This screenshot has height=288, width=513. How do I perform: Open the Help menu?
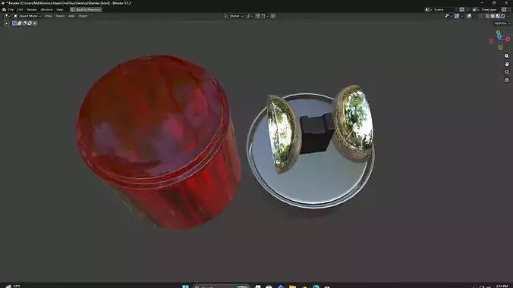click(60, 10)
